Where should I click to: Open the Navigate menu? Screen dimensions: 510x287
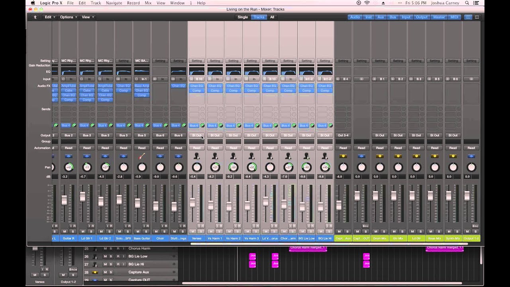coord(114,3)
